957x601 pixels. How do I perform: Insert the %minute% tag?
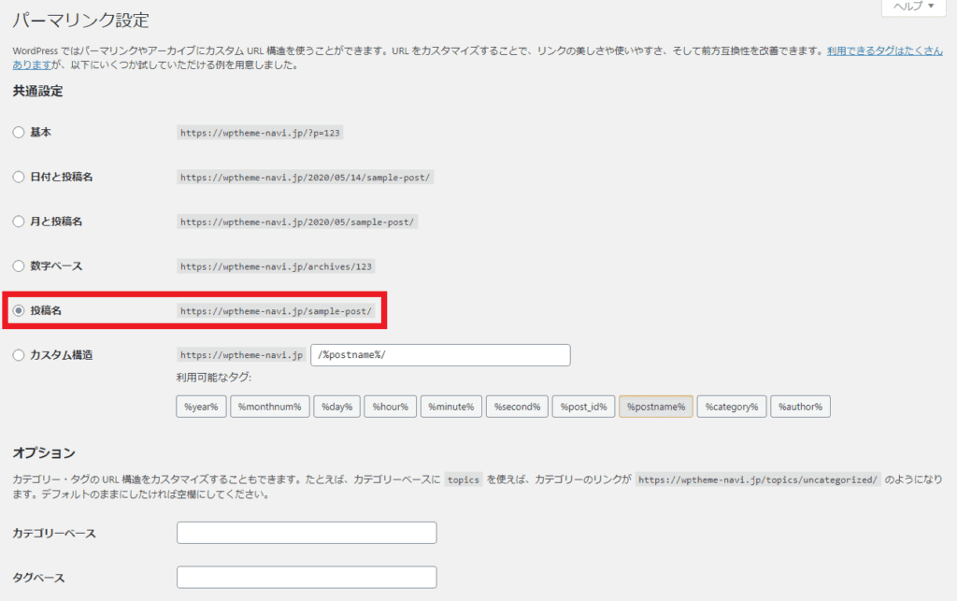(452, 407)
